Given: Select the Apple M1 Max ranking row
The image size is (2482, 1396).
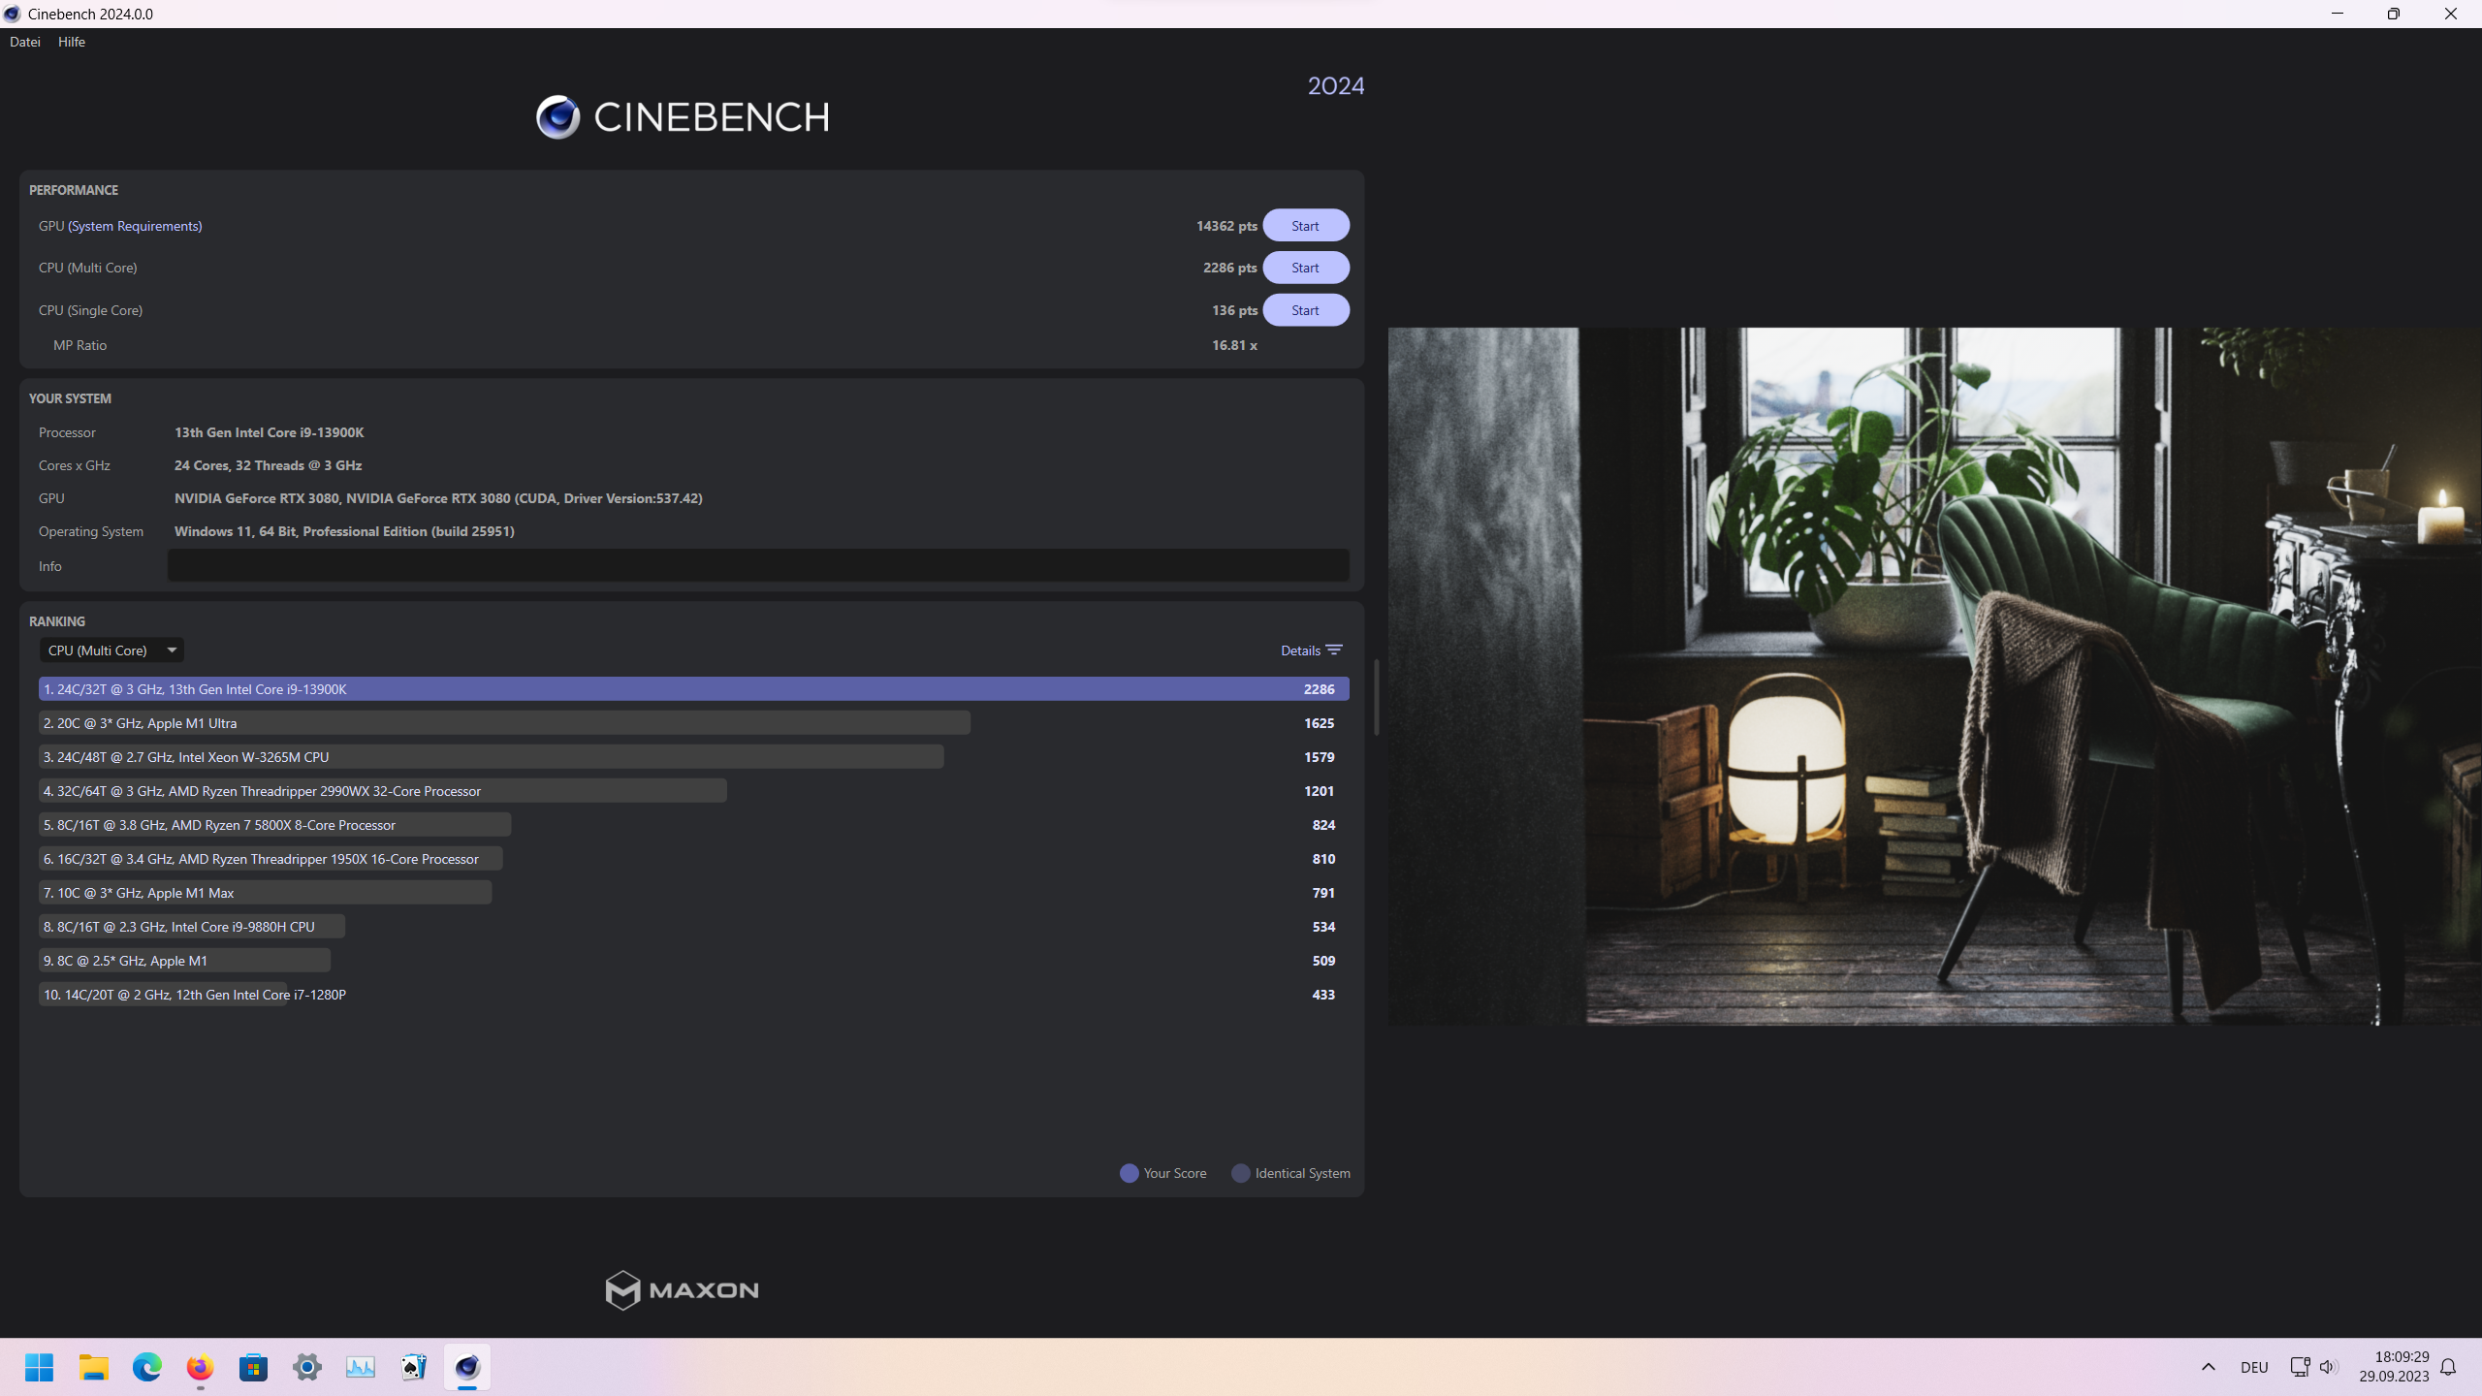Looking at the screenshot, I should click(694, 893).
